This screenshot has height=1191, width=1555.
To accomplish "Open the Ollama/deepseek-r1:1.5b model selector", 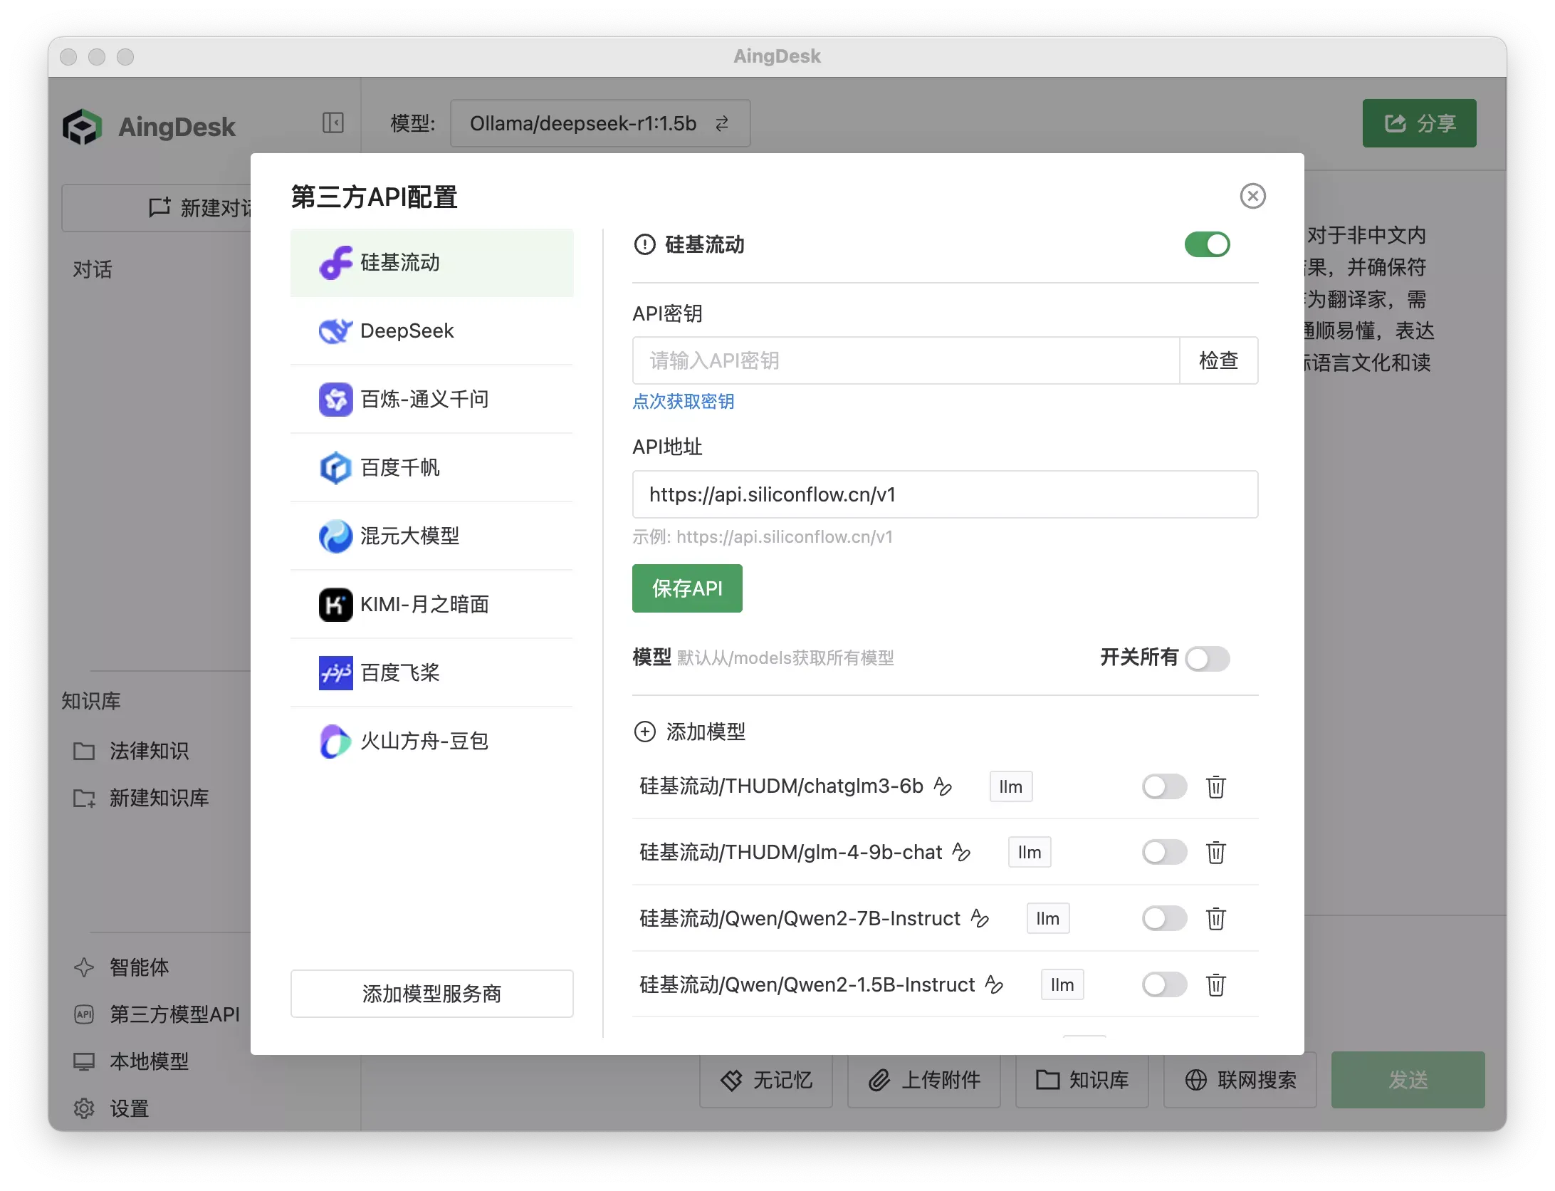I will coord(600,124).
